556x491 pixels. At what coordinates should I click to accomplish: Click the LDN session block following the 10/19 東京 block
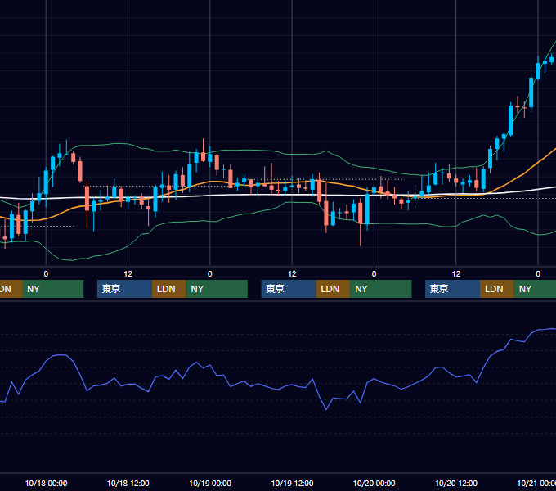pos(334,289)
